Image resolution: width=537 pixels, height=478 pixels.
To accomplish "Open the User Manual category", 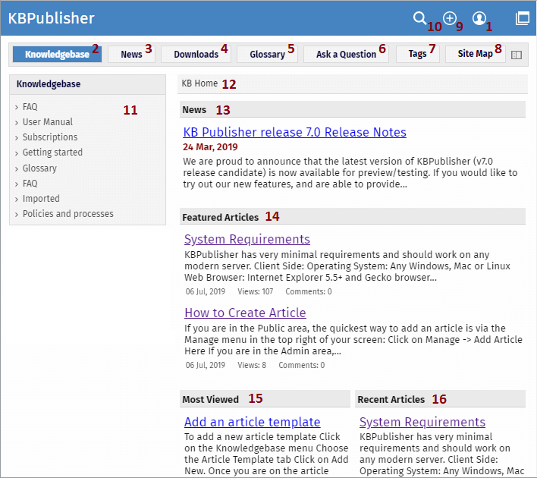I will click(48, 122).
